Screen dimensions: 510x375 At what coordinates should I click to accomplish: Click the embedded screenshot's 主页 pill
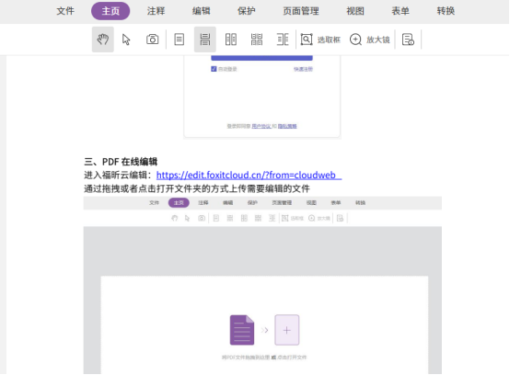pyautogui.click(x=179, y=202)
